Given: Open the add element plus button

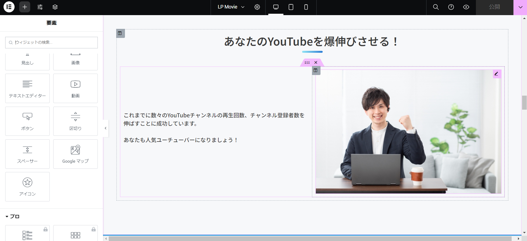Looking at the screenshot, I should (x=25, y=7).
